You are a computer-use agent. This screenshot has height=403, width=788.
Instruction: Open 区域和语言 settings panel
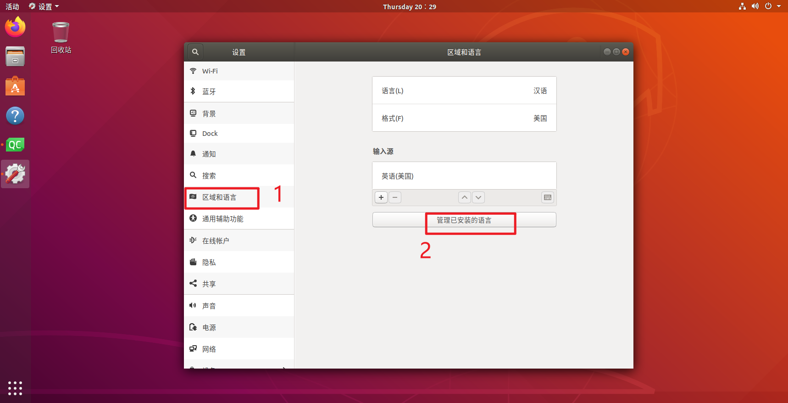(x=239, y=197)
